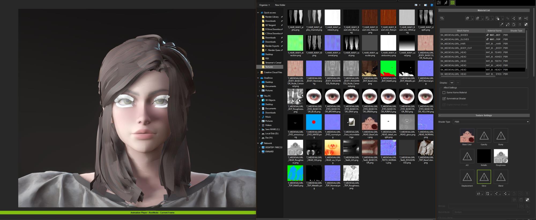
Task: Click the checkerboard icon below texture slots
Action: (527, 200)
